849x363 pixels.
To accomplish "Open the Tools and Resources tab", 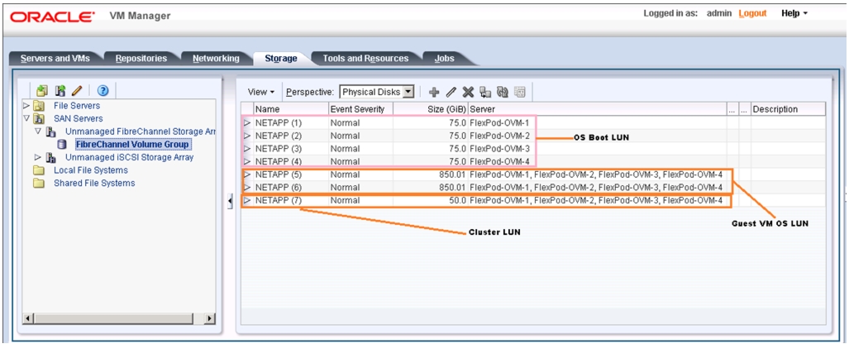I will pos(365,59).
